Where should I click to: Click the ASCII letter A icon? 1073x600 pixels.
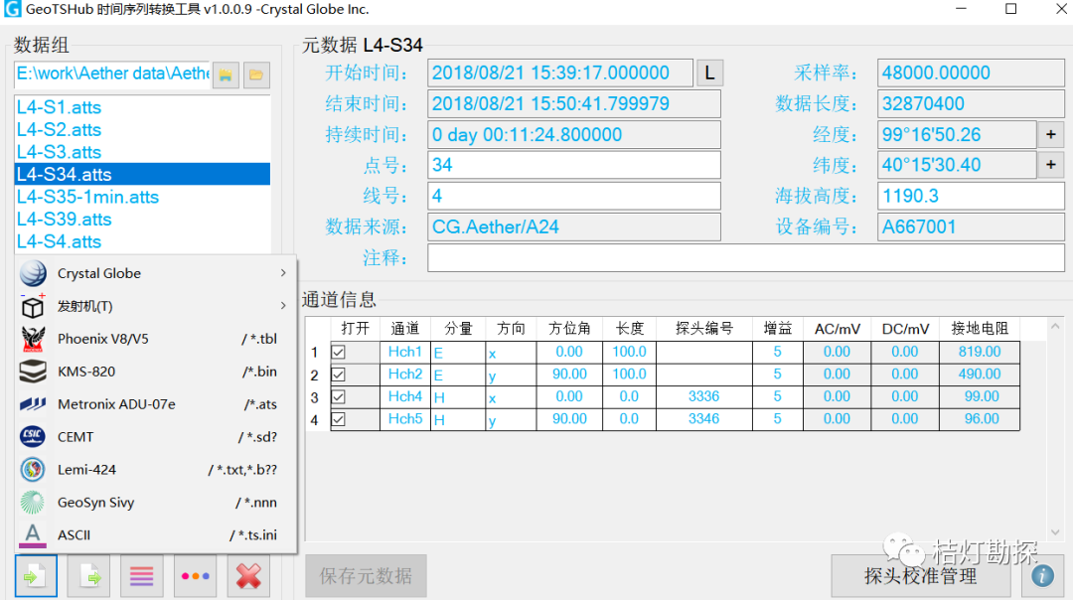tap(33, 535)
